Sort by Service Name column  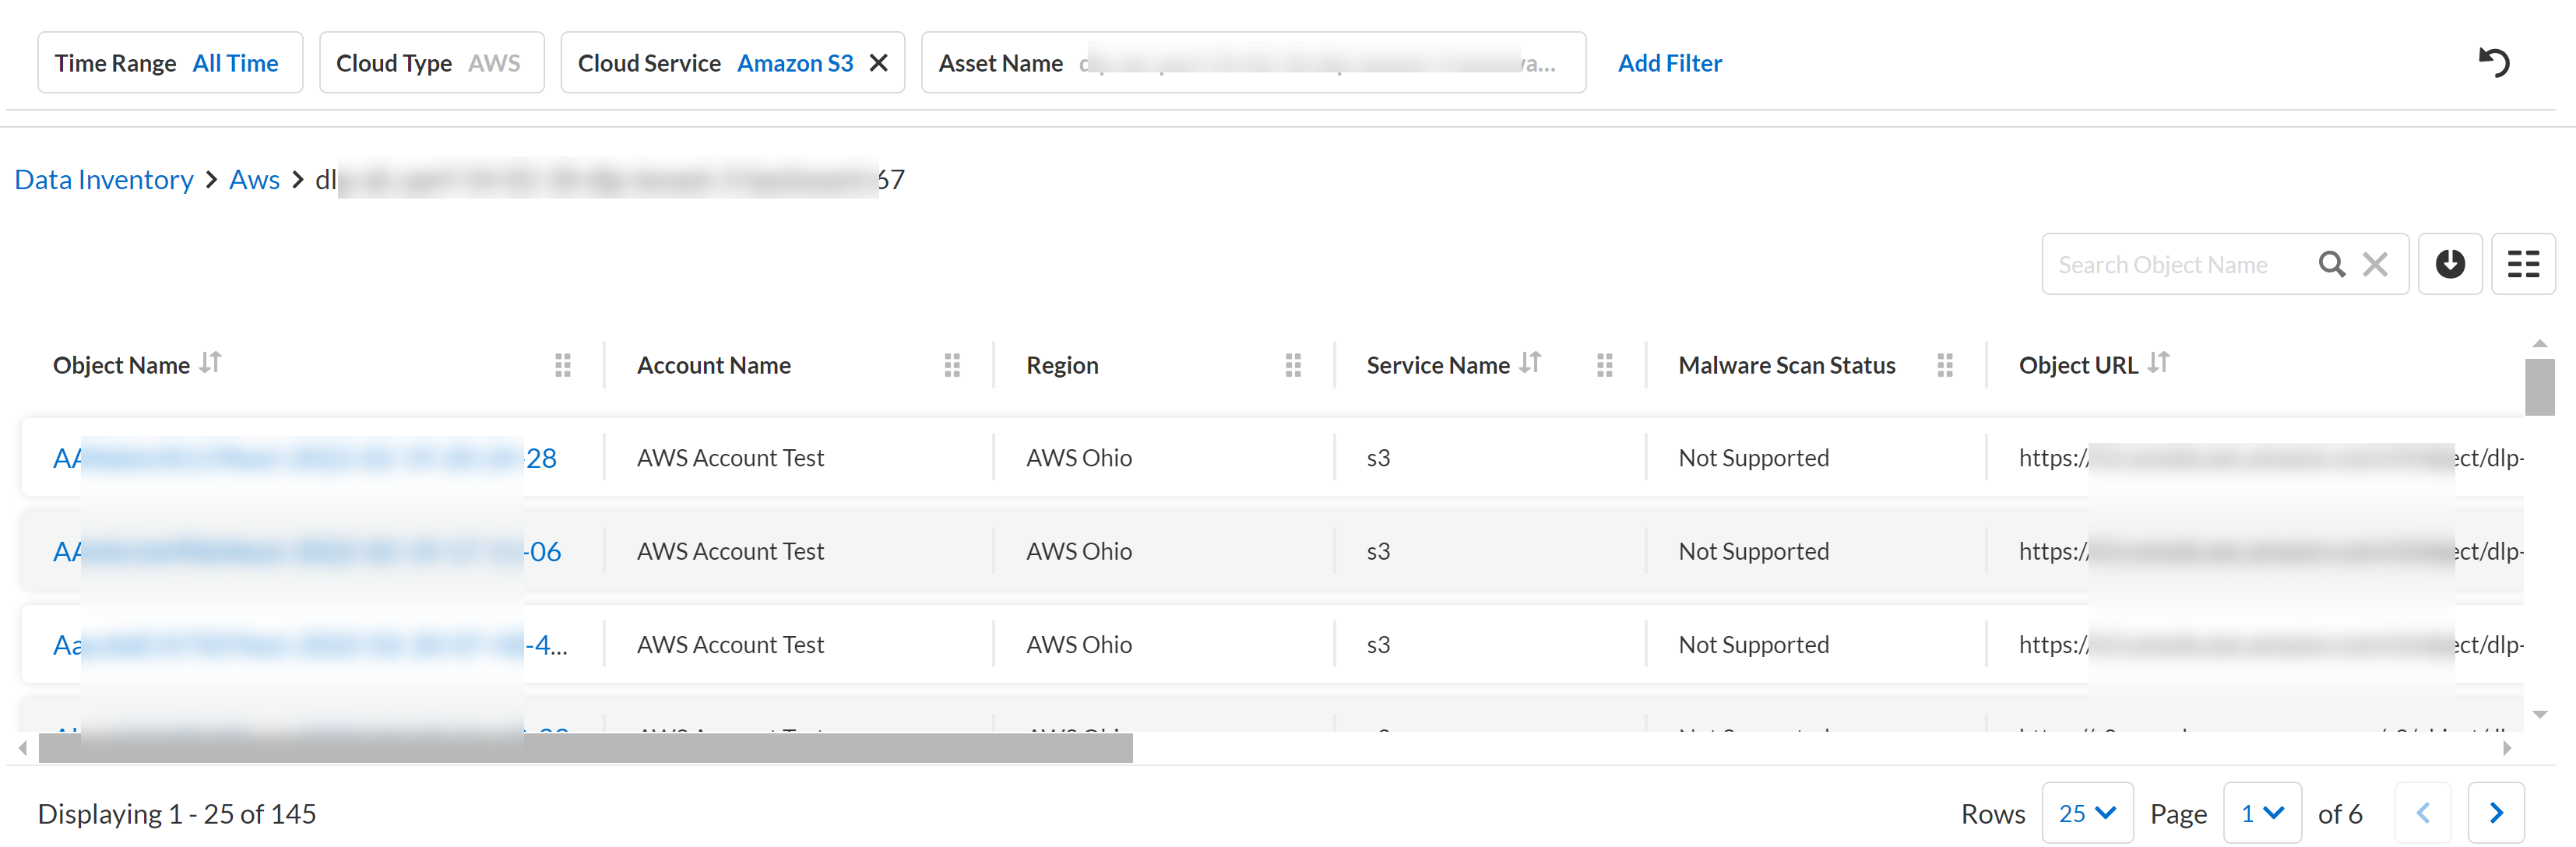click(1530, 362)
